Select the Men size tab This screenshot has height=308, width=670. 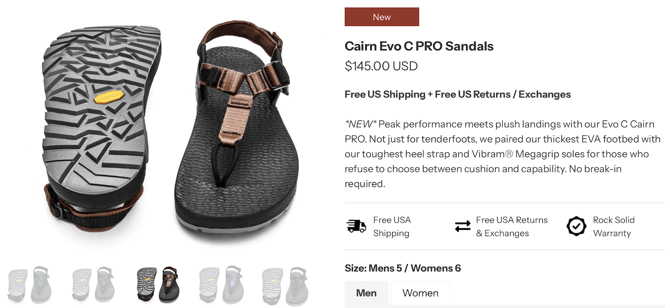tap(366, 293)
